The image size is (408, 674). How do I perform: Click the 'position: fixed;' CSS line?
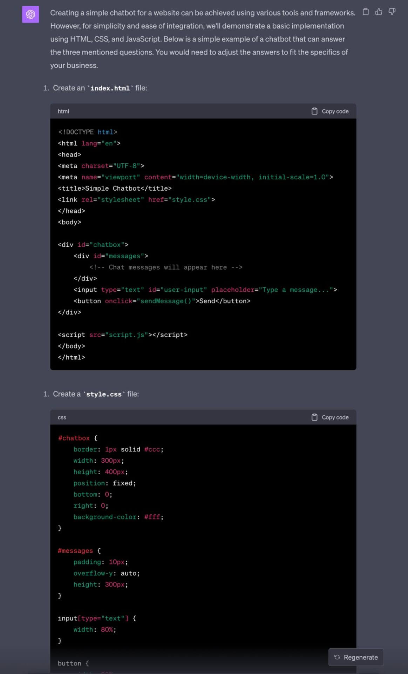click(104, 483)
